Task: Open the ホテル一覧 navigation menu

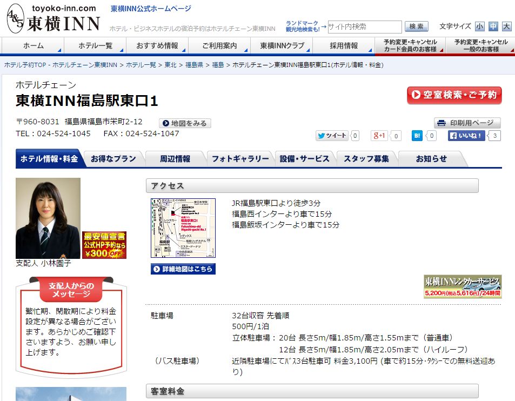Action: pos(95,45)
